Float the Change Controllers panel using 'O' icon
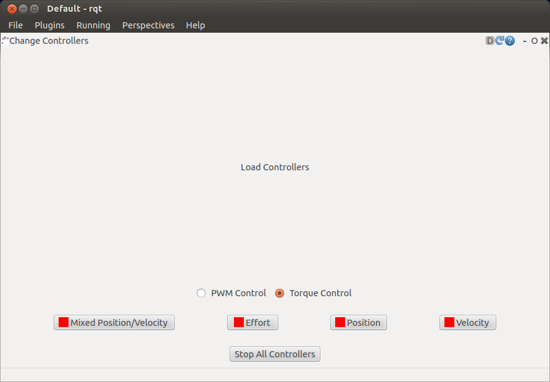Image resolution: width=550 pixels, height=382 pixels. point(534,41)
